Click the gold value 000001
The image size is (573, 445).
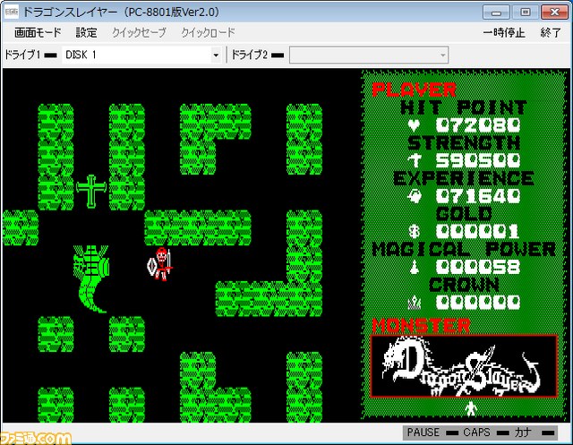coord(478,231)
